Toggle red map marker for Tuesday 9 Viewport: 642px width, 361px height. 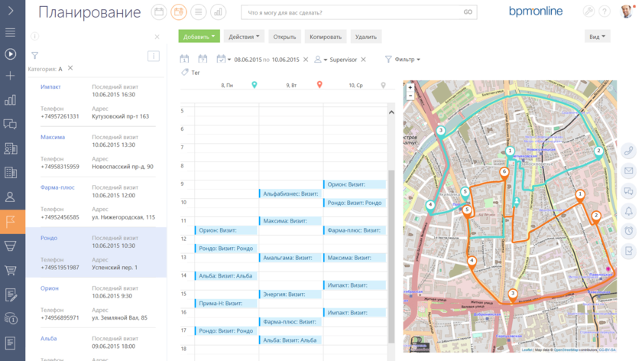(x=319, y=85)
